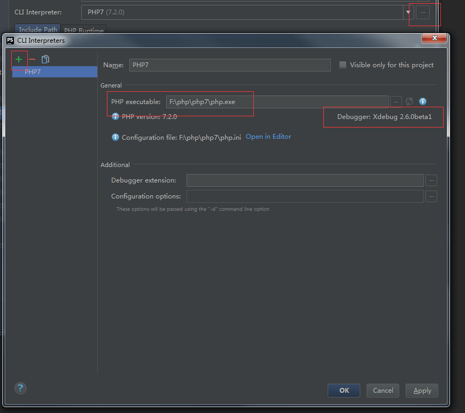
Task: Toggle Visible only for this project
Action: pyautogui.click(x=343, y=65)
